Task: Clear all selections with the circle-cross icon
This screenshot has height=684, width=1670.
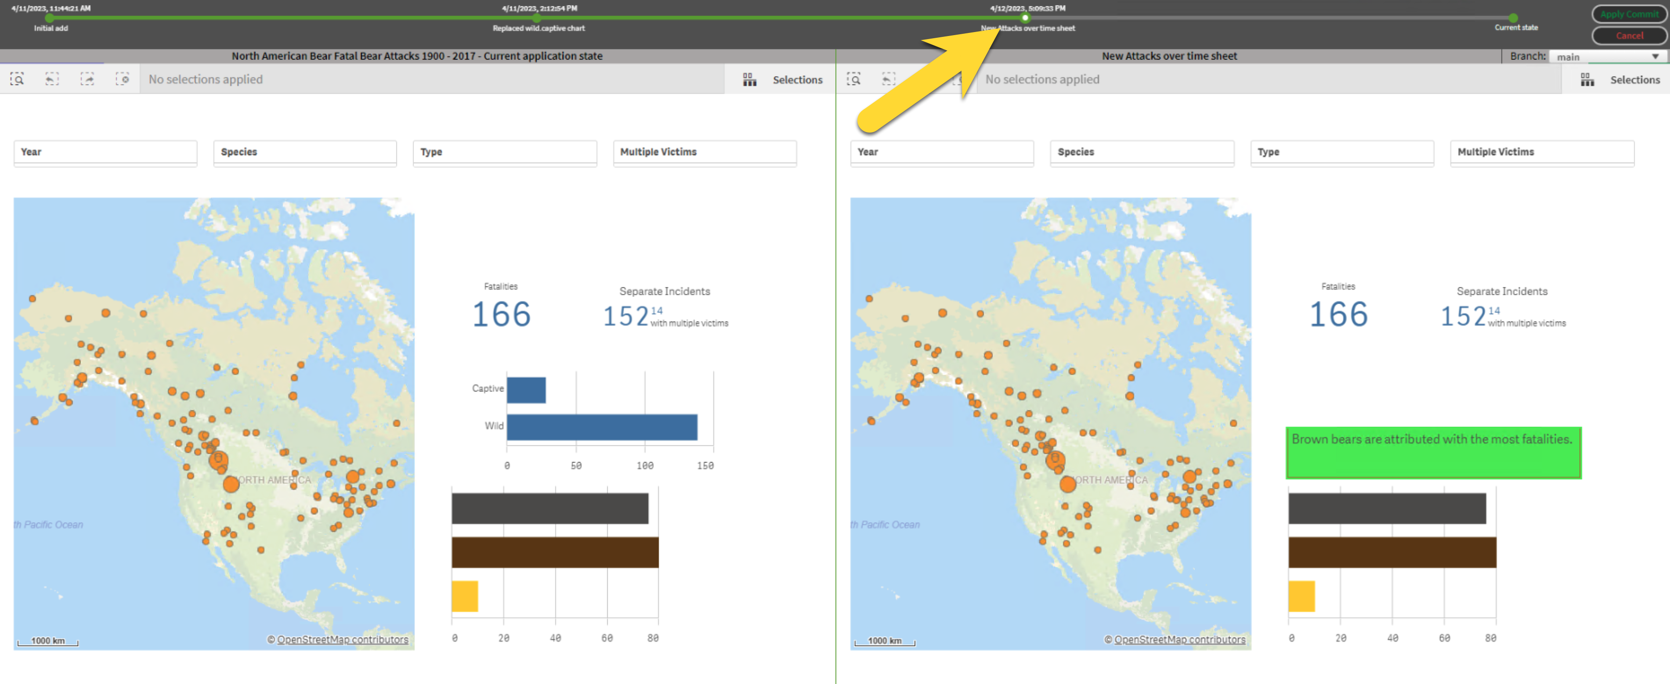Action: [x=123, y=79]
